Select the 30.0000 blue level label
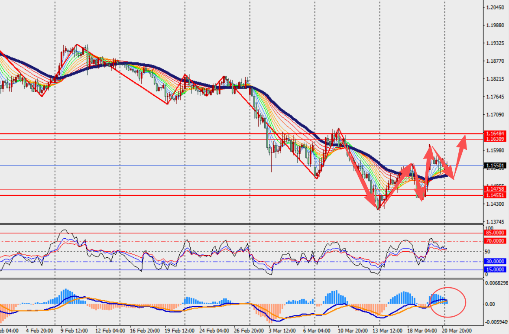The image size is (509, 334). point(495,261)
